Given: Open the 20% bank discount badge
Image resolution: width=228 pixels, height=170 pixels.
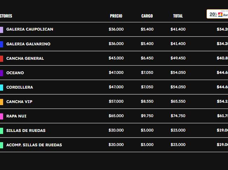Looking at the screenshot, I should point(217,14).
